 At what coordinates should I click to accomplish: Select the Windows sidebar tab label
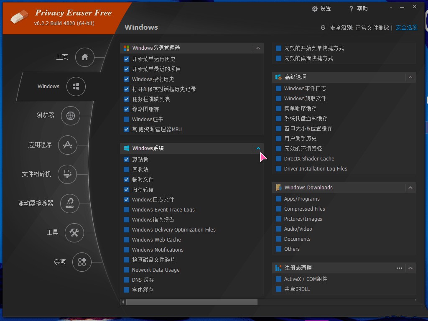[x=48, y=87]
